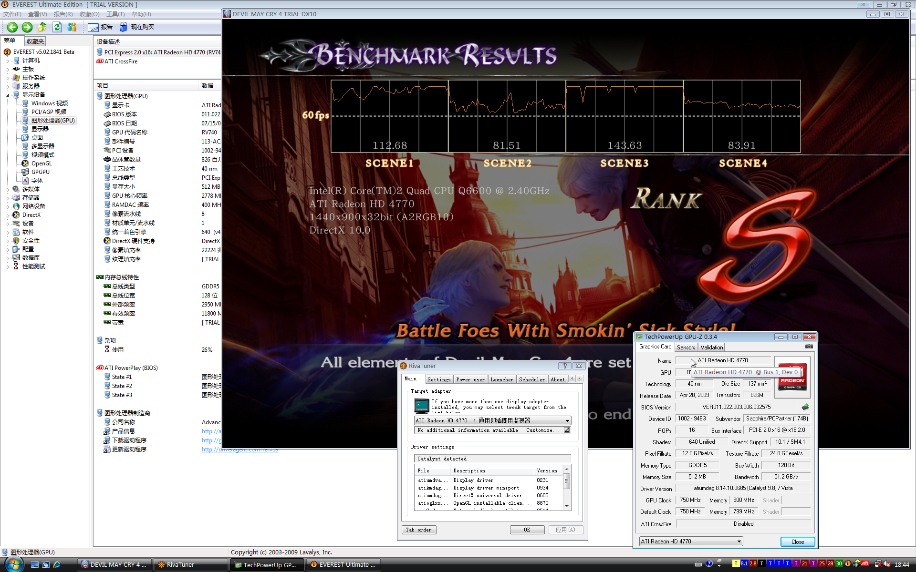Image resolution: width=916 pixels, height=572 pixels.
Task: Switch to the Validation tab in GPU-Z
Action: click(712, 347)
